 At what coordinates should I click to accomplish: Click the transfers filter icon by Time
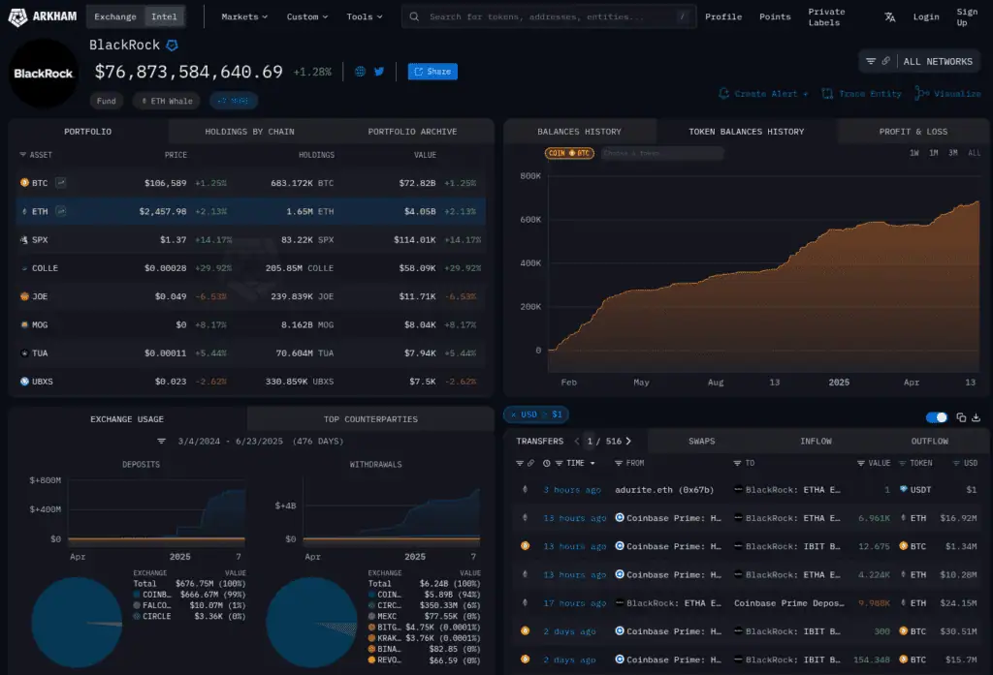(560, 463)
